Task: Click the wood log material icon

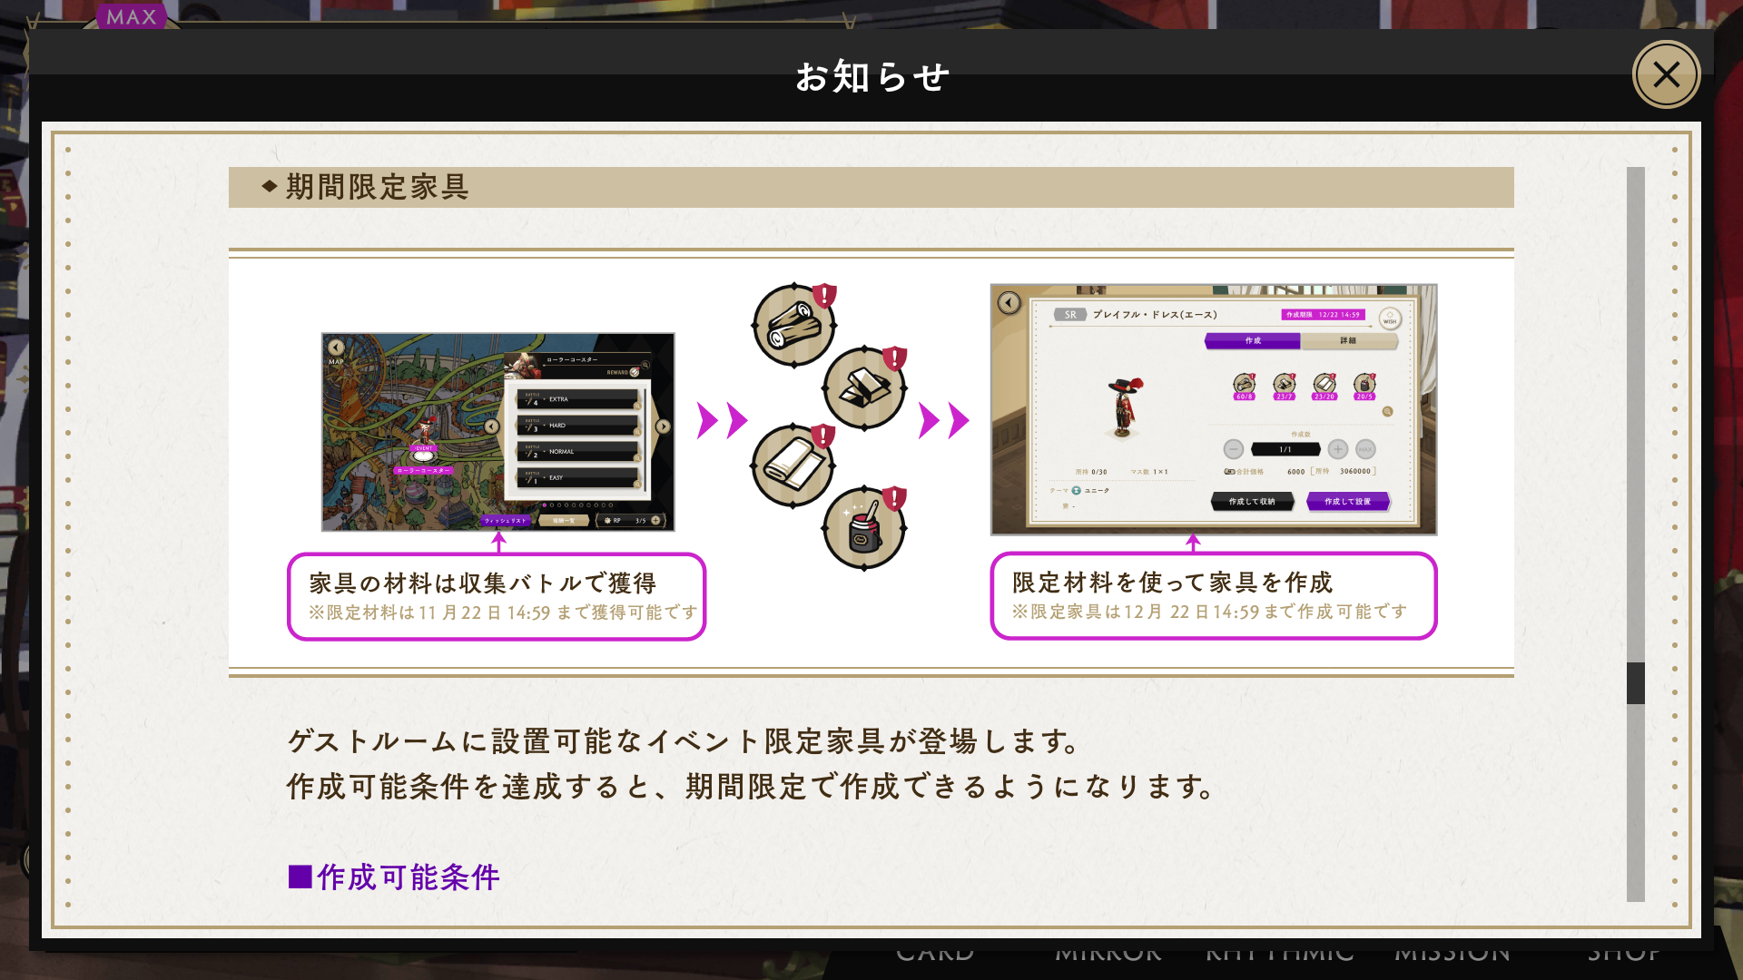Action: pyautogui.click(x=794, y=325)
